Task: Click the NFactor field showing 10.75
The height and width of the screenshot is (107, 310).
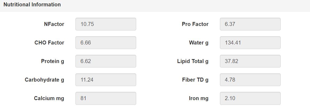Action: point(106,24)
